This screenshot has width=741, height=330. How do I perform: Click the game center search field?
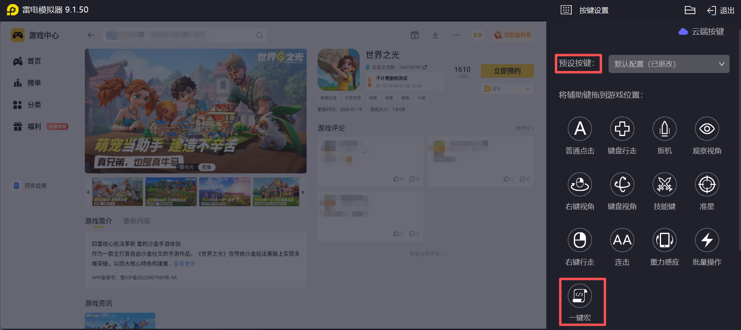click(x=185, y=35)
